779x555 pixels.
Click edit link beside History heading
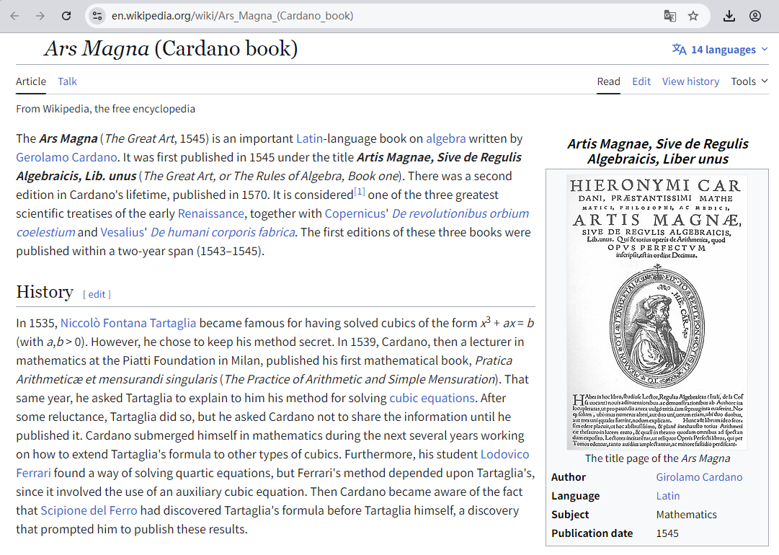pyautogui.click(x=97, y=294)
